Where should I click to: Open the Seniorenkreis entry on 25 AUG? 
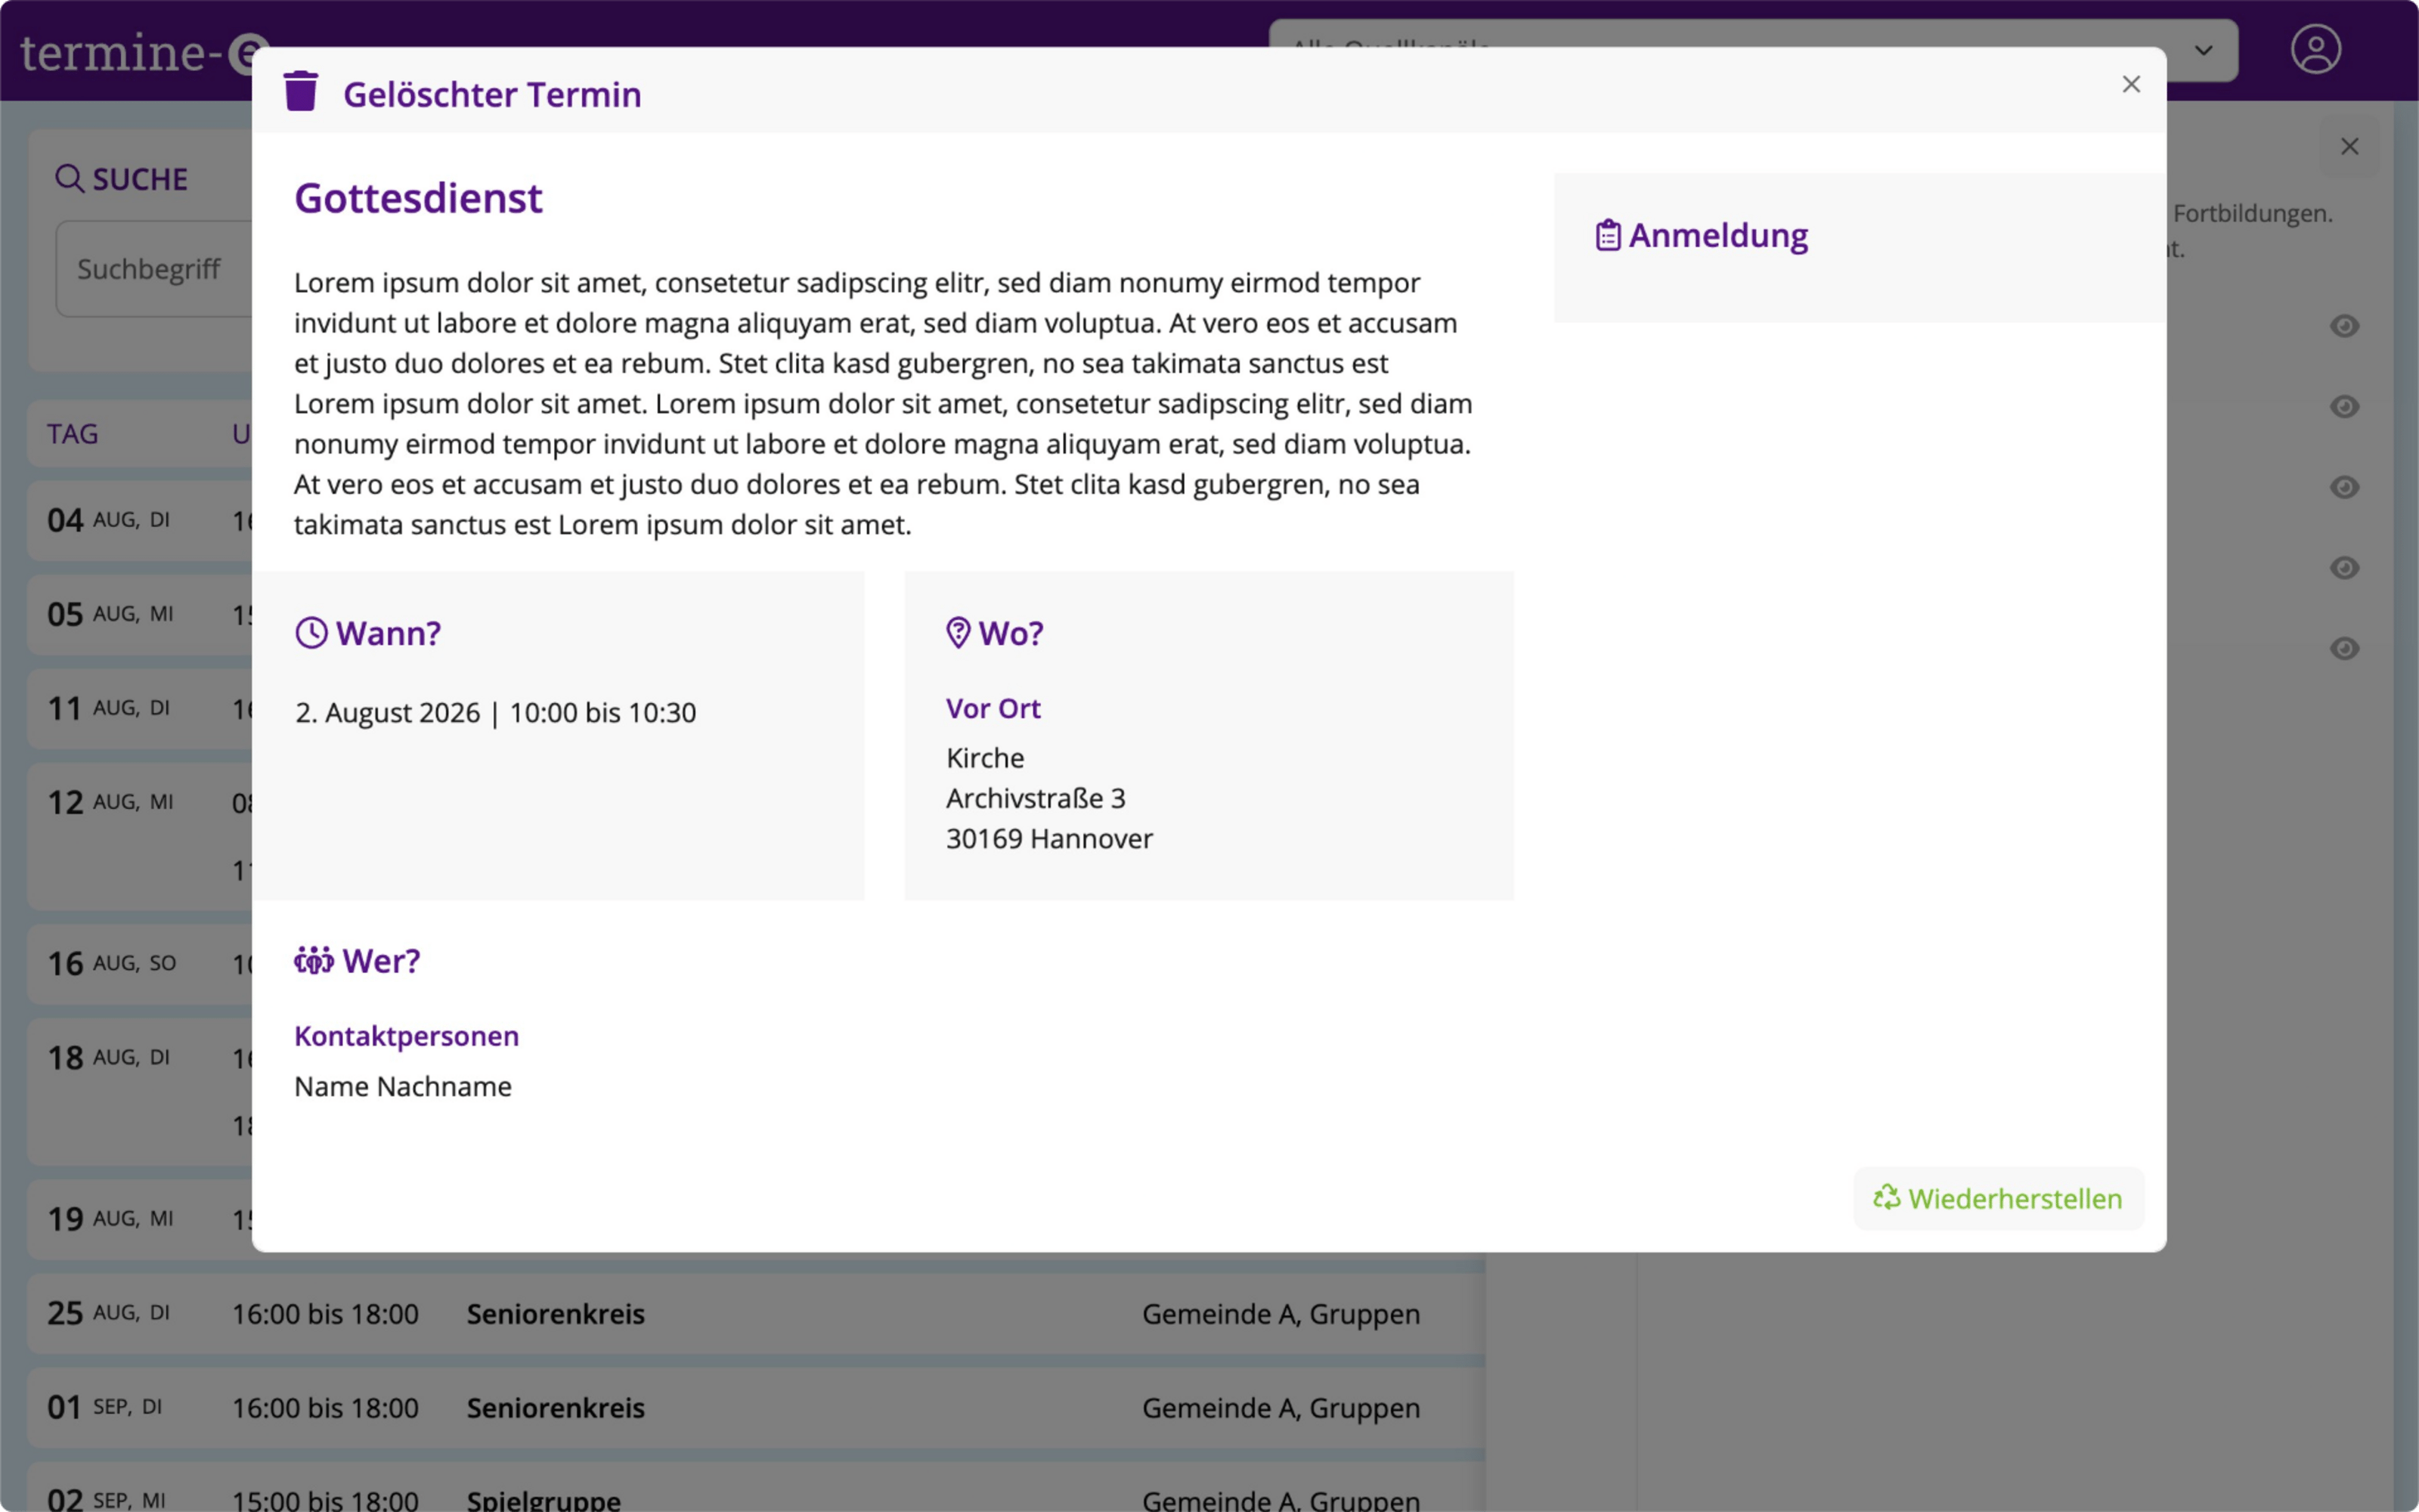coord(556,1314)
